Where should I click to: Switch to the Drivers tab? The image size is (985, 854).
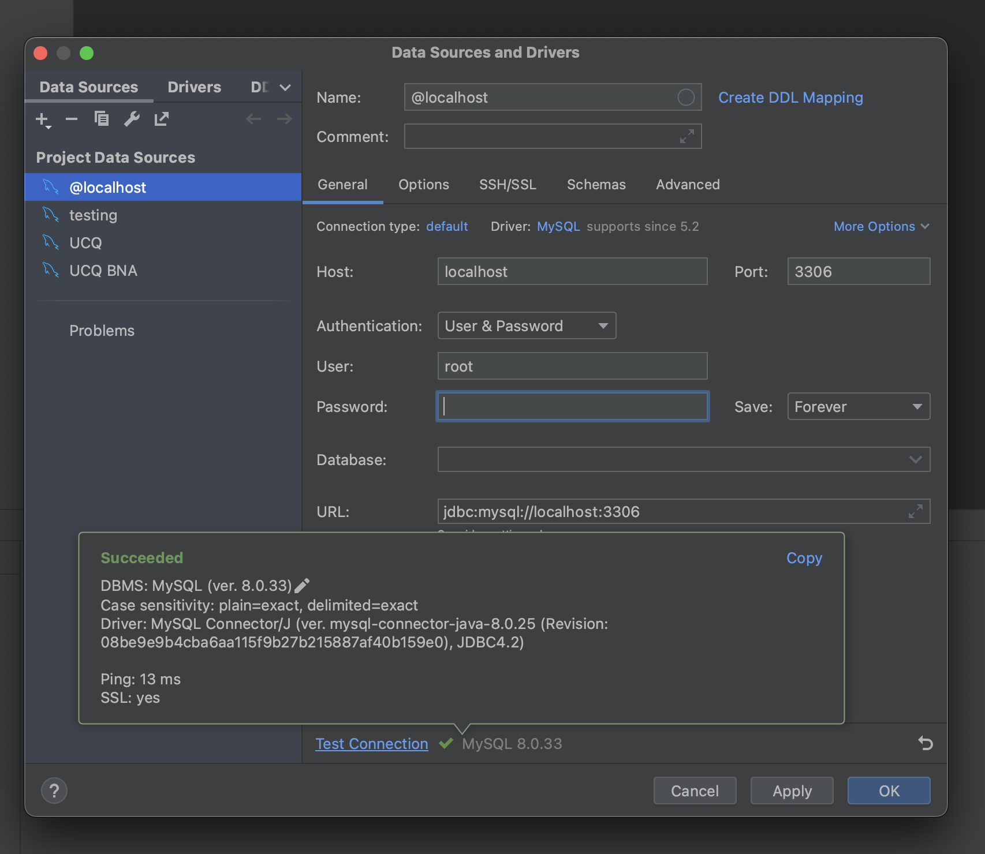195,87
